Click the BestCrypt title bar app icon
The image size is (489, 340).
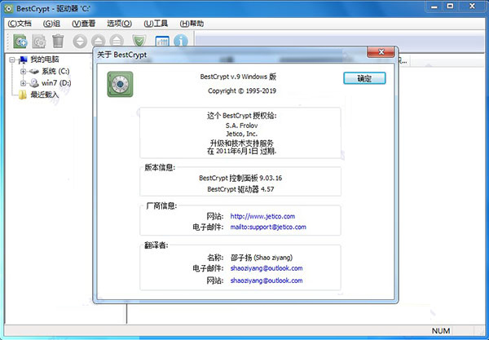point(8,9)
